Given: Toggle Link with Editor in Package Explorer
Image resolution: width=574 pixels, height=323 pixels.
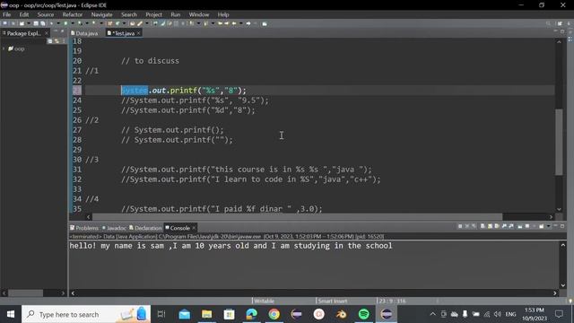Looking at the screenshot, I should point(57,41).
